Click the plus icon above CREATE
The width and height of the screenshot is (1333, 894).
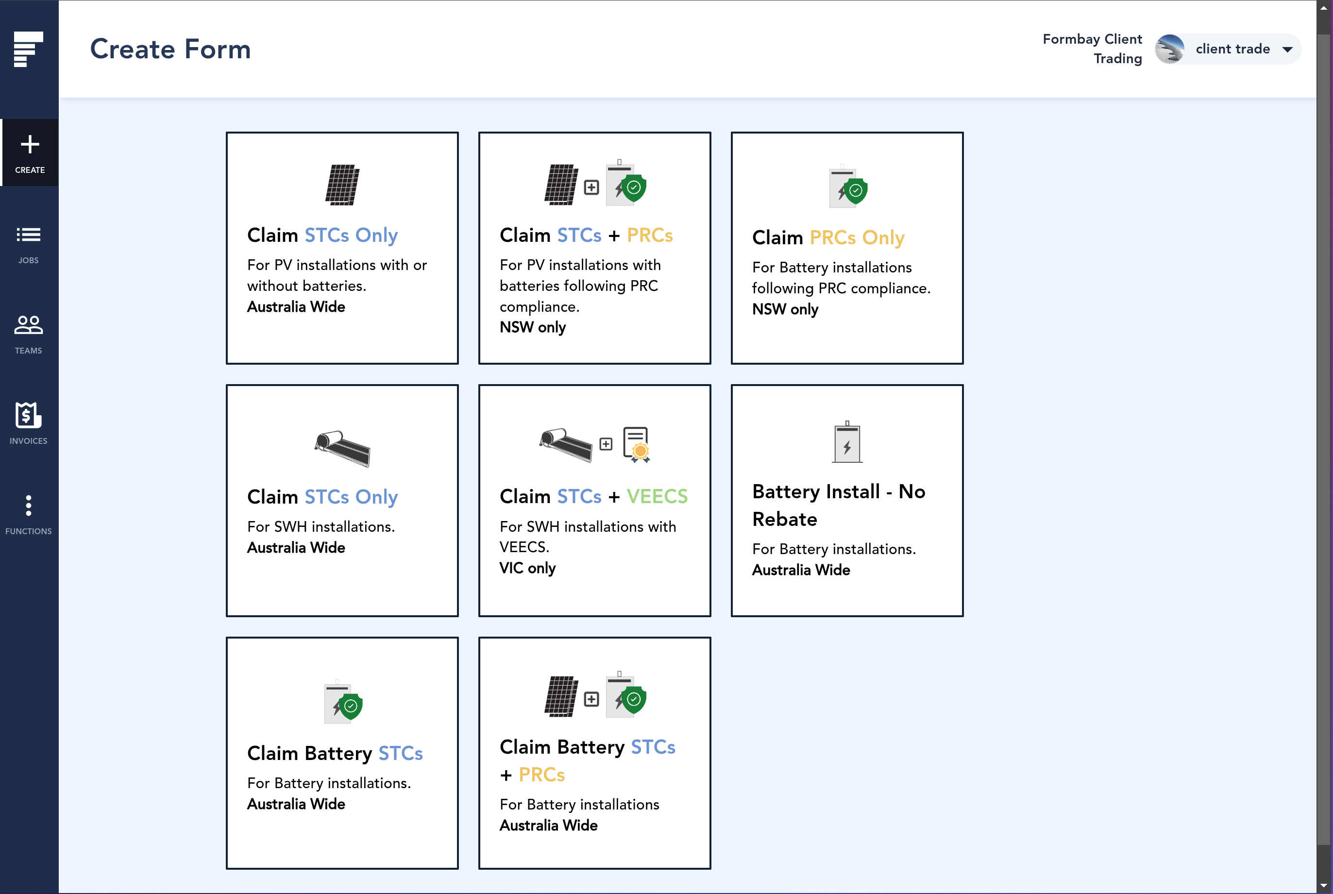click(x=30, y=144)
